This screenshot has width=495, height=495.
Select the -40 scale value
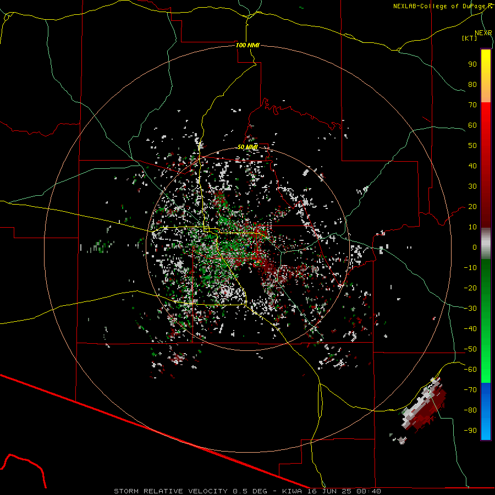pyautogui.click(x=470, y=329)
